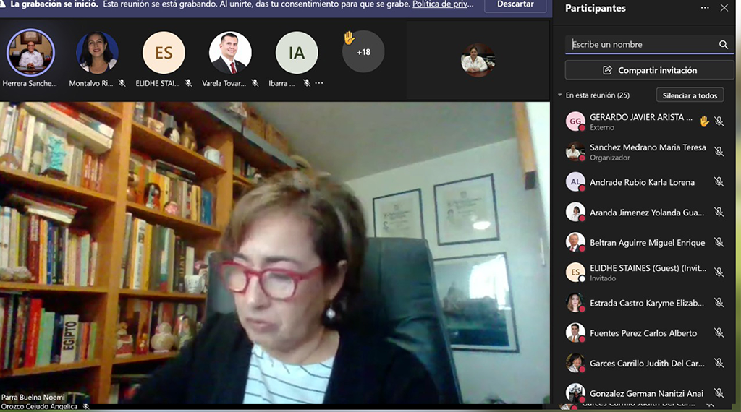
Task: Click mic icon for Fuentes Perez Carlos Alberto
Action: coord(719,332)
